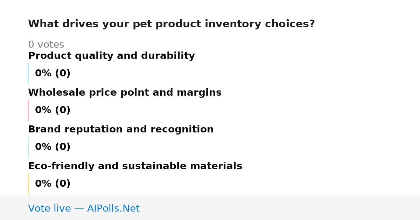Select Wholesale price point and margins option
The width and height of the screenshot is (420, 220).
[x=125, y=93]
